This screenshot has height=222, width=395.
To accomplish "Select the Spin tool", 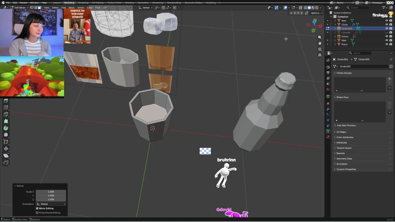I will coord(6,128).
